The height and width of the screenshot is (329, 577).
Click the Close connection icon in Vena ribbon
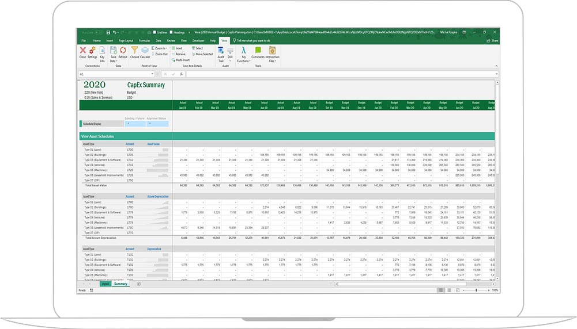[82, 50]
